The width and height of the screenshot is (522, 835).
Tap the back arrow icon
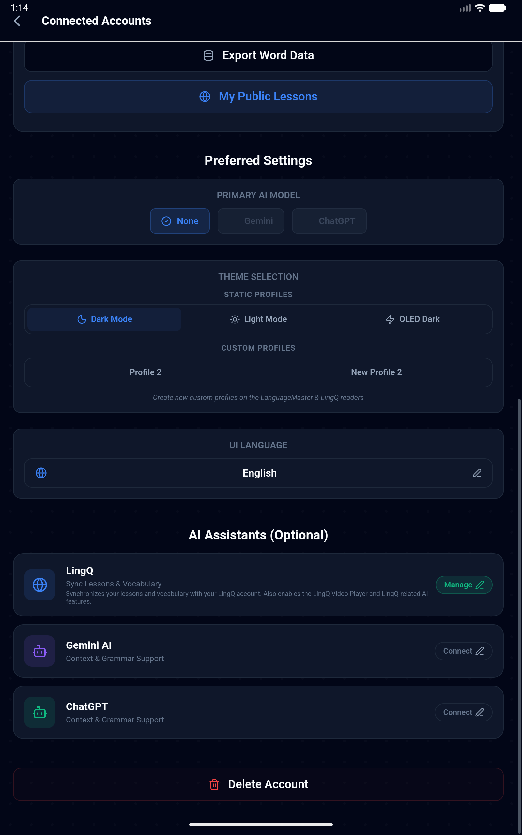[x=17, y=21]
